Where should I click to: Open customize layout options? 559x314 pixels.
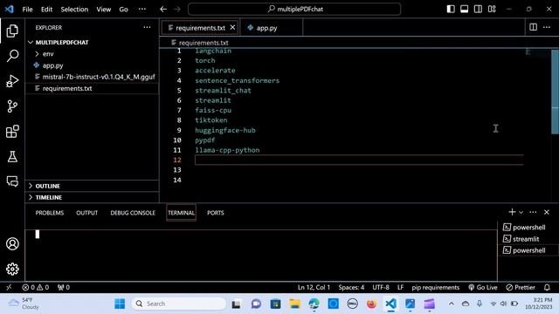pos(492,10)
